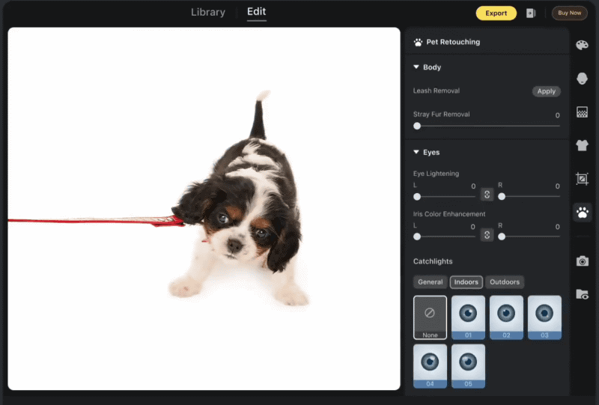The width and height of the screenshot is (599, 405).
Task: Select the None catchlight option
Action: [430, 317]
